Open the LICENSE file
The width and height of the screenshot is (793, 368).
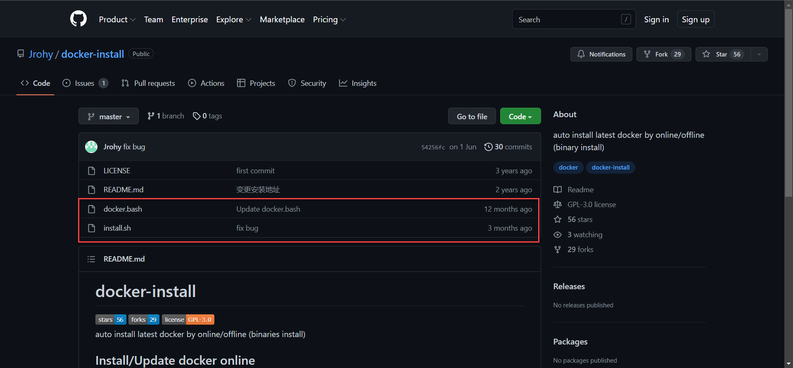117,171
